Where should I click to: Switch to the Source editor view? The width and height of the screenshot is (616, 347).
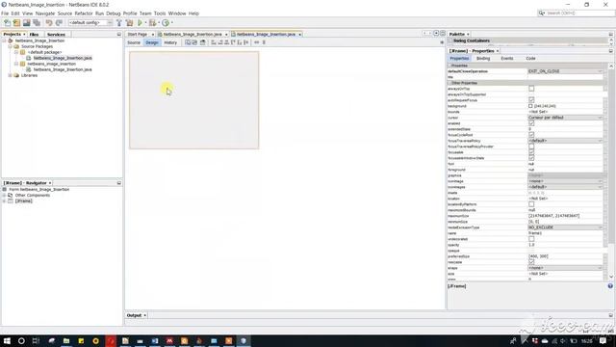[x=134, y=42]
